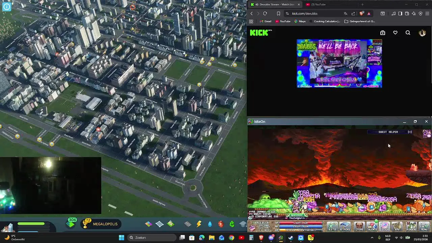Open the info views button in Cities Skylines

pyautogui.click(x=6, y=6)
